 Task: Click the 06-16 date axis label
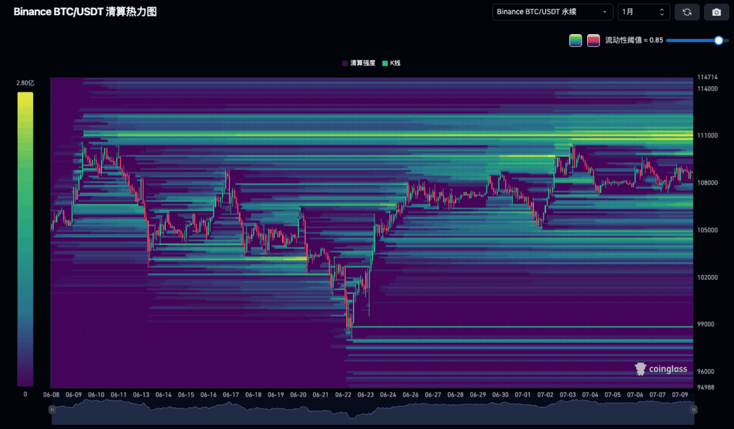[x=209, y=395]
